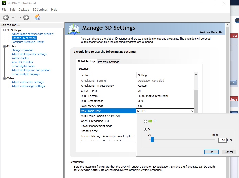Select the Power management mode row
The width and height of the screenshot is (239, 178).
[108, 126]
